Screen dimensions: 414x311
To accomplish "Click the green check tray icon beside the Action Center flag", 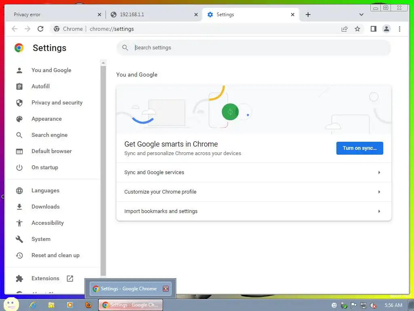I will 344,306.
